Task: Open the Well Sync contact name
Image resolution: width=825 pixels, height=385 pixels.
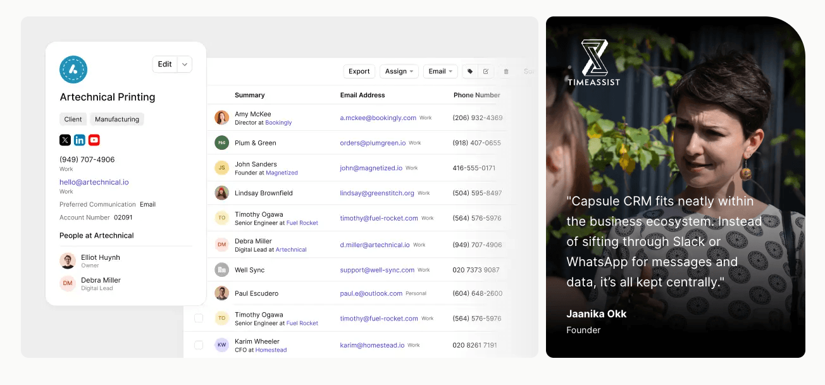Action: 250,270
